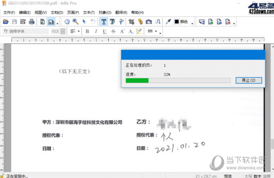Expand the text alignment dropdown arrow

click(x=79, y=31)
